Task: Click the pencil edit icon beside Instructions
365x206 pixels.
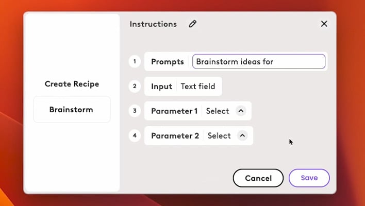Action: pos(193,24)
